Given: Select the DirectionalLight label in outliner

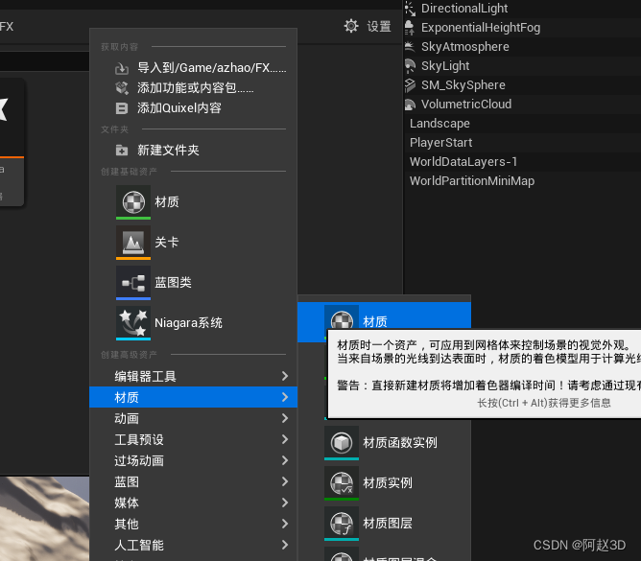Looking at the screenshot, I should (464, 9).
